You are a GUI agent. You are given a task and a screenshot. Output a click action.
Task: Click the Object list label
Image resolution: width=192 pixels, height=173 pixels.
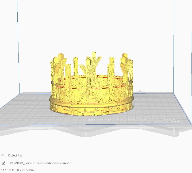point(15,155)
